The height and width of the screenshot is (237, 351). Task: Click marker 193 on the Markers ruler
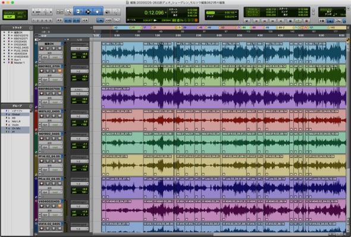tap(332, 28)
